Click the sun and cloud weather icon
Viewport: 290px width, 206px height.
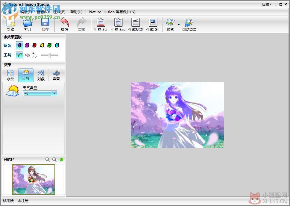(12, 91)
